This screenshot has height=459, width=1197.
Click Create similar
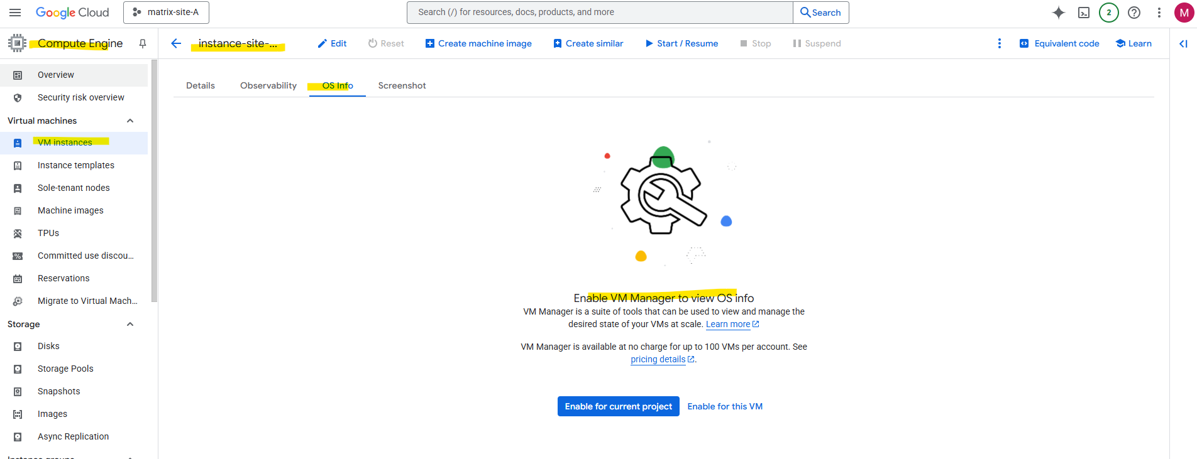588,43
